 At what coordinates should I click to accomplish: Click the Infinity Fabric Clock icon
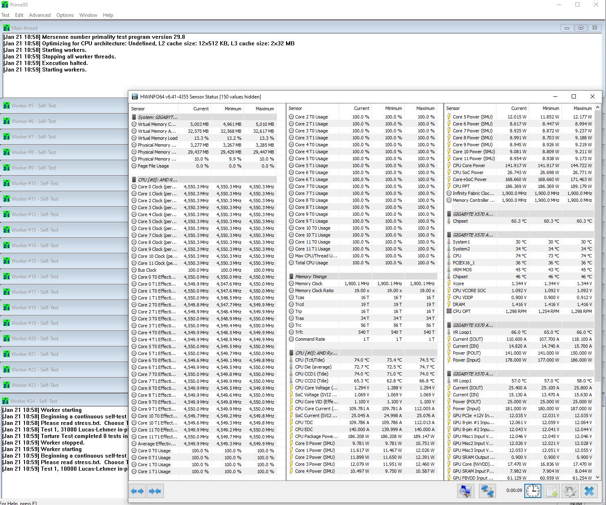pyautogui.click(x=449, y=193)
